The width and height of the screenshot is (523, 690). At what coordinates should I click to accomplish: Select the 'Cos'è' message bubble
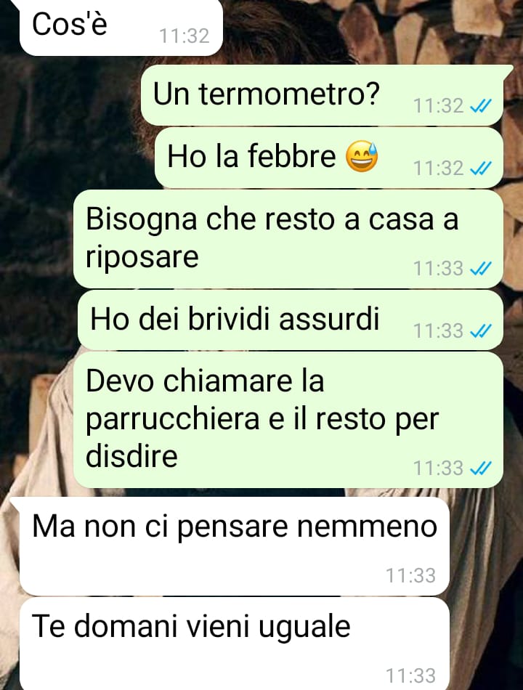121,28
